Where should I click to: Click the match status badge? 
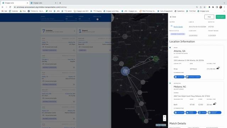click(x=178, y=34)
